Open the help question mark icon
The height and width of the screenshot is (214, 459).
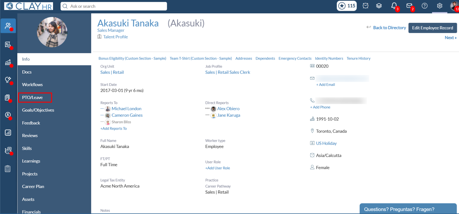[x=425, y=6]
